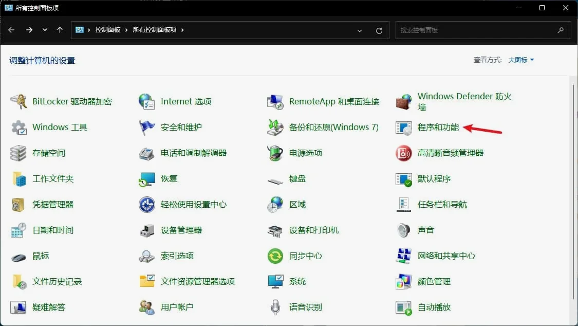Open 鼠标 mouse icon
Image resolution: width=578 pixels, height=326 pixels.
(x=18, y=257)
